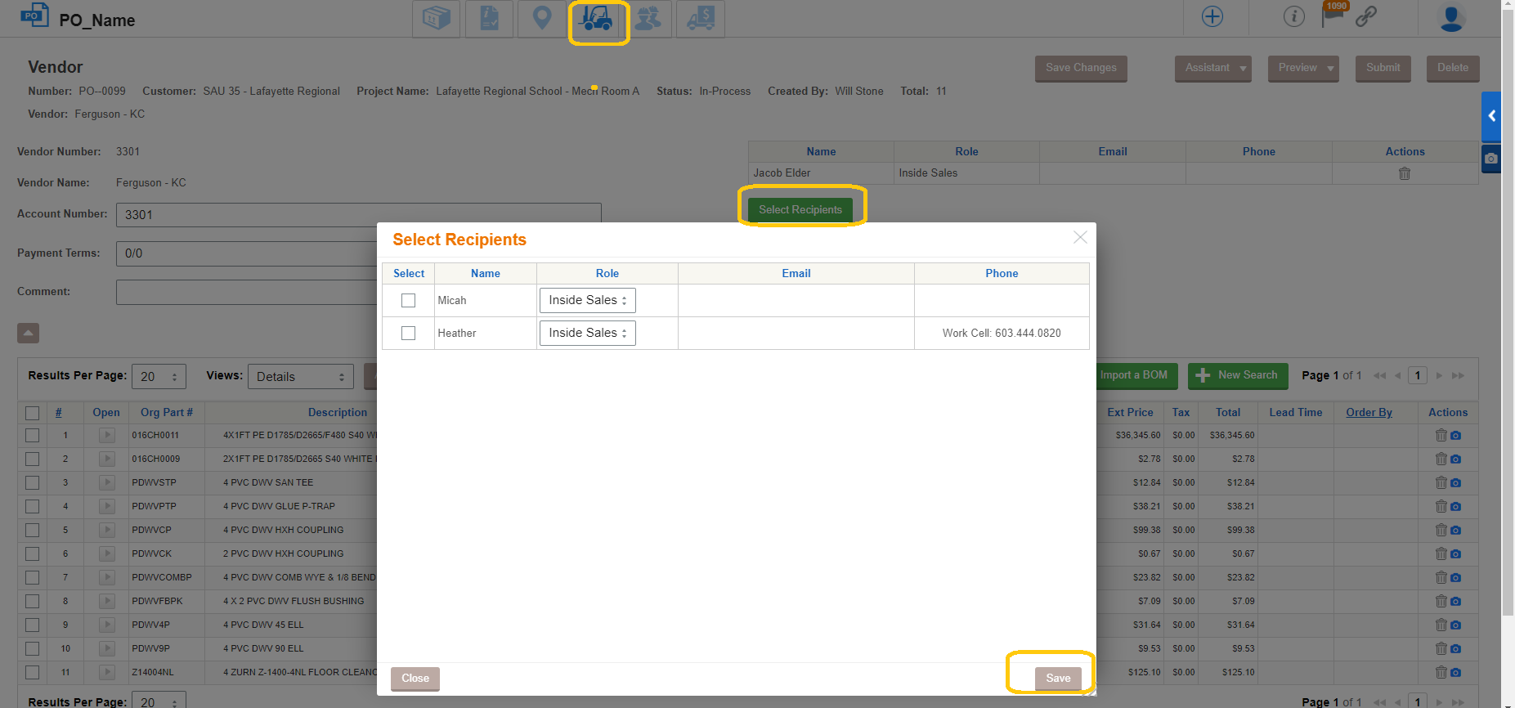
Task: Check row 11 Z14004NL checkbox
Action: click(x=32, y=673)
